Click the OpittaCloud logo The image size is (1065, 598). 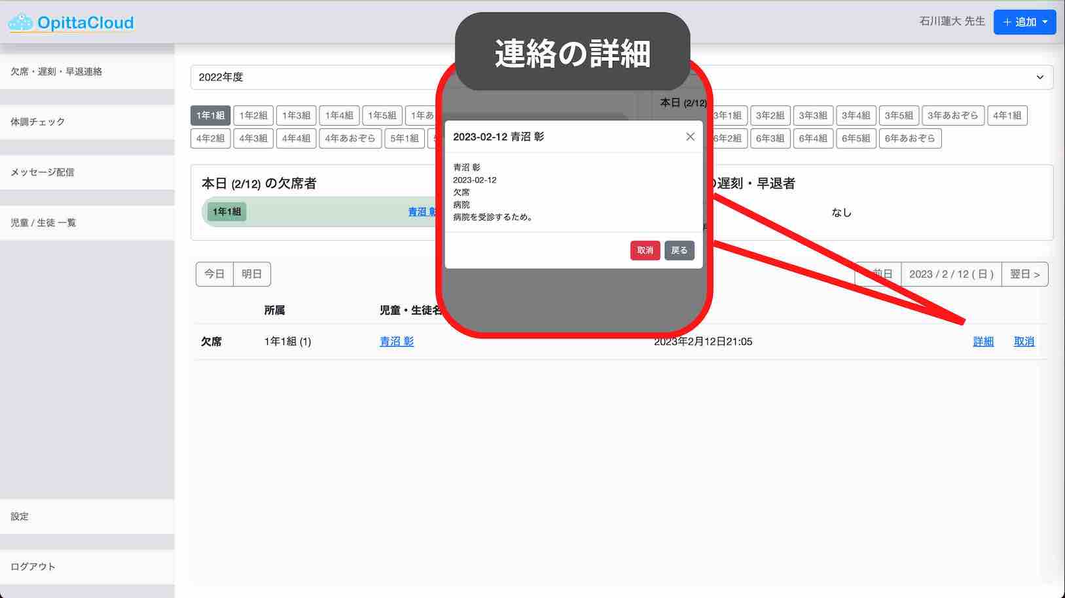(x=71, y=23)
